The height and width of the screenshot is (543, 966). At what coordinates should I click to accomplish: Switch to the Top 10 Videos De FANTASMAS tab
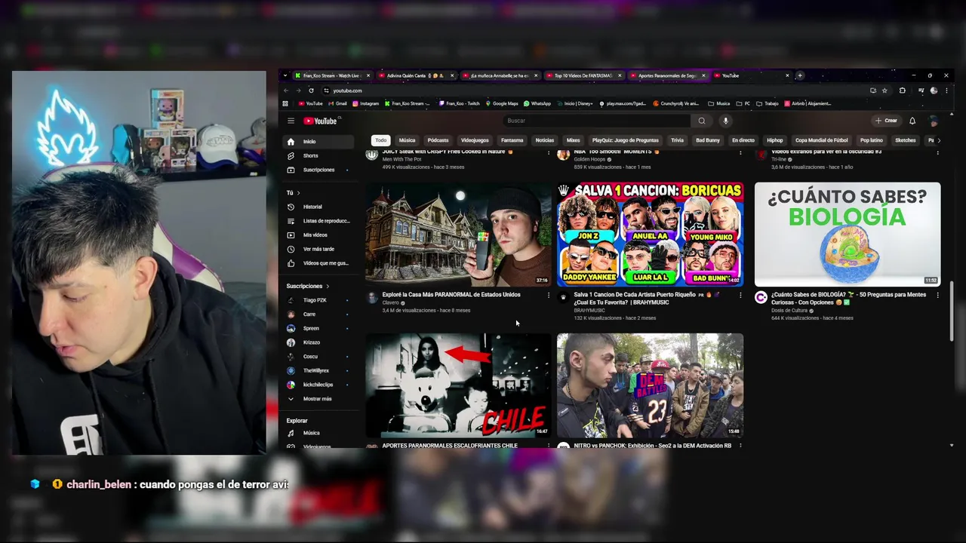(583, 75)
